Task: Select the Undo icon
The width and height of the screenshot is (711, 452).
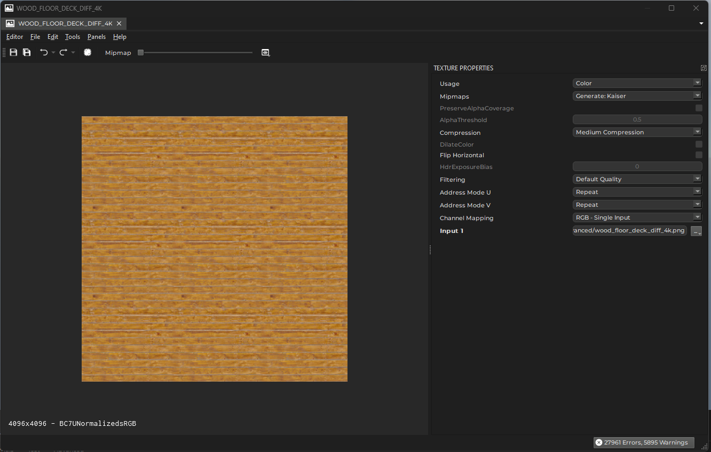Action: [x=43, y=52]
